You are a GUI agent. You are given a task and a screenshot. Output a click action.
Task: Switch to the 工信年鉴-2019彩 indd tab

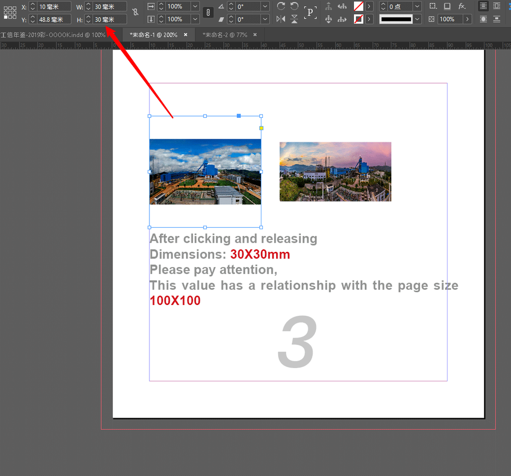coord(53,35)
